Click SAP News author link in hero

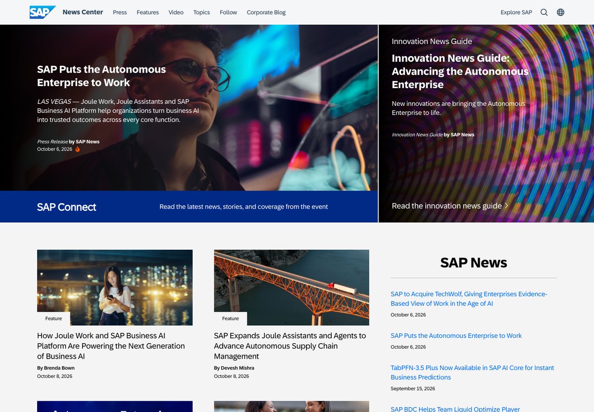(x=88, y=141)
